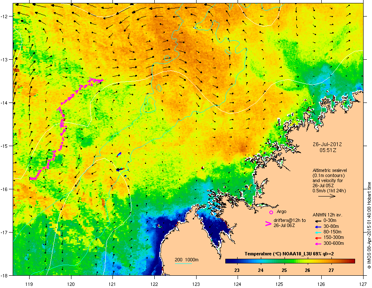Click the blue 30-80m legend arrow
The width and height of the screenshot is (372, 288).
(318, 227)
